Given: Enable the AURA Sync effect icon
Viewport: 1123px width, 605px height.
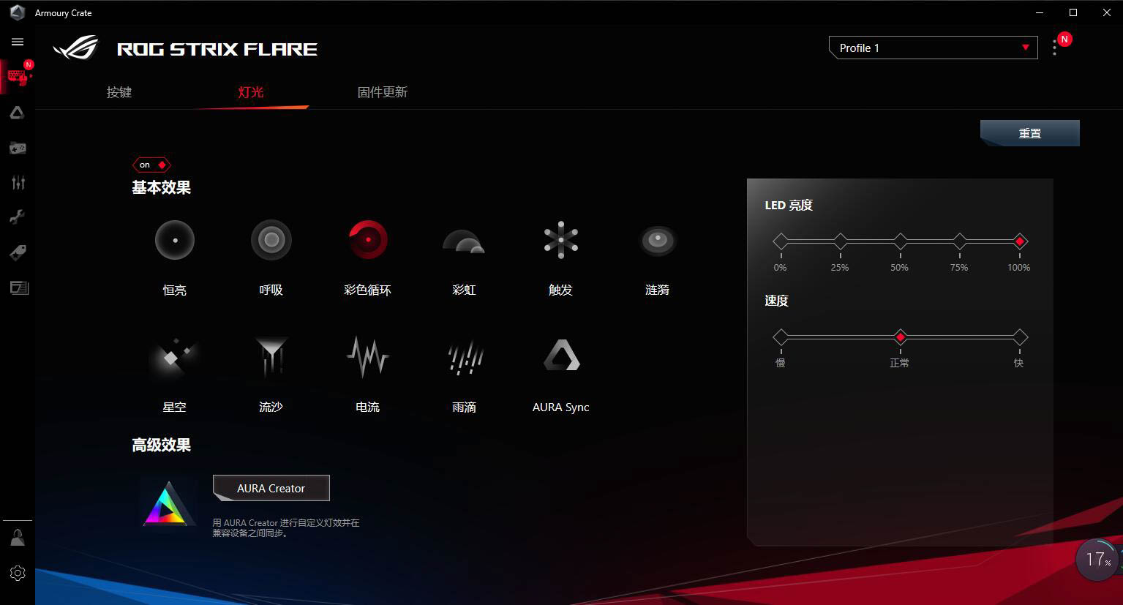Looking at the screenshot, I should pos(561,356).
